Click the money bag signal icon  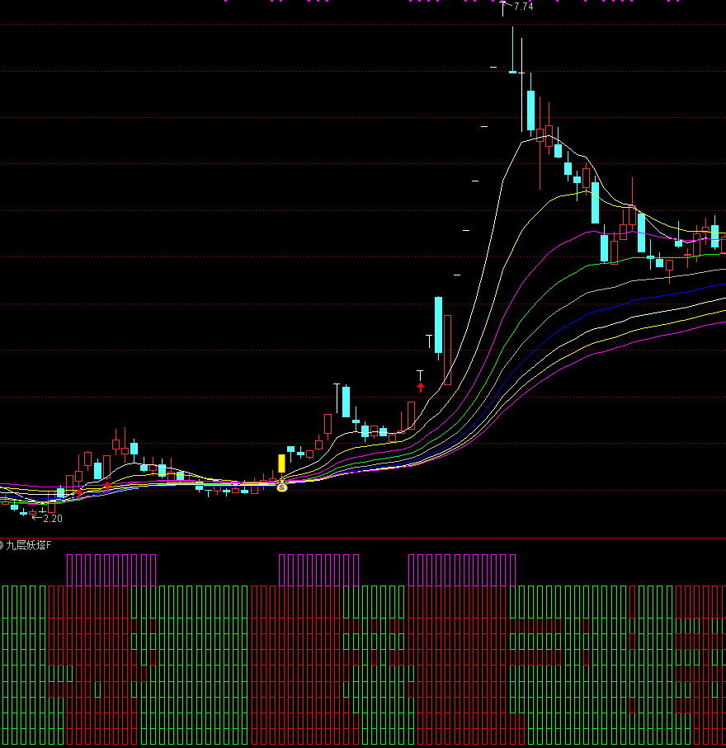click(x=281, y=487)
